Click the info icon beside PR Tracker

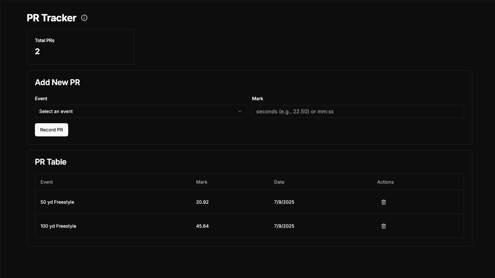[84, 18]
